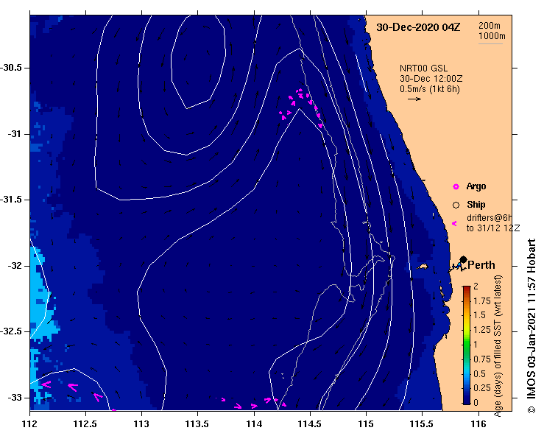544x436 pixels.
Task: Click the IMOS copyright timestamp text
Action: point(532,326)
